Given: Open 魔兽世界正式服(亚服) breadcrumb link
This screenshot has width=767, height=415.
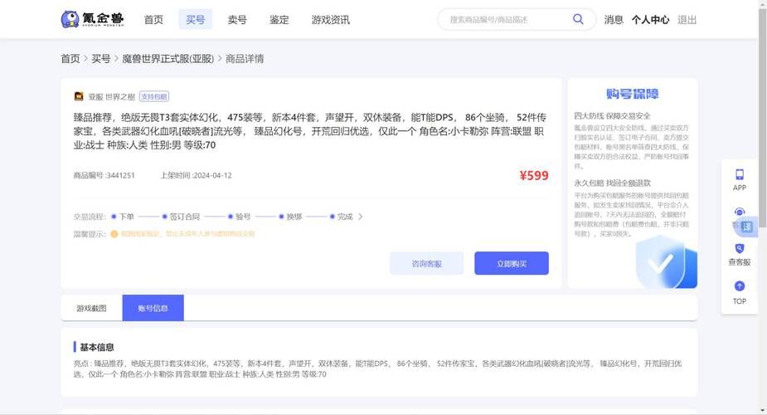Looking at the screenshot, I should click(168, 59).
